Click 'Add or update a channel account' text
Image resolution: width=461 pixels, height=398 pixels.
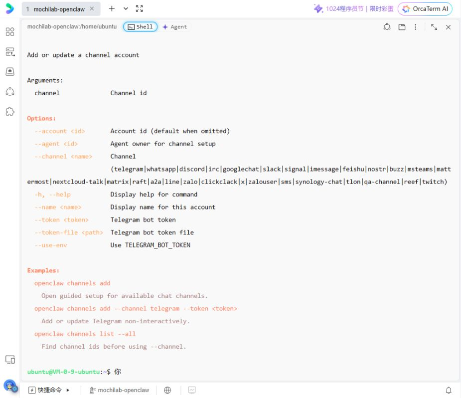pos(83,55)
